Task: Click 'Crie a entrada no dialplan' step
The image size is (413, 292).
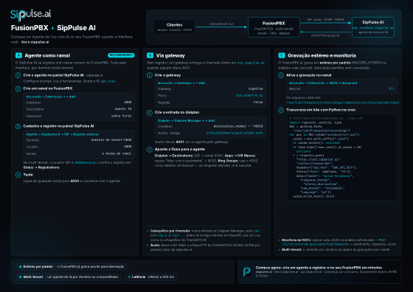Action: 177,112
